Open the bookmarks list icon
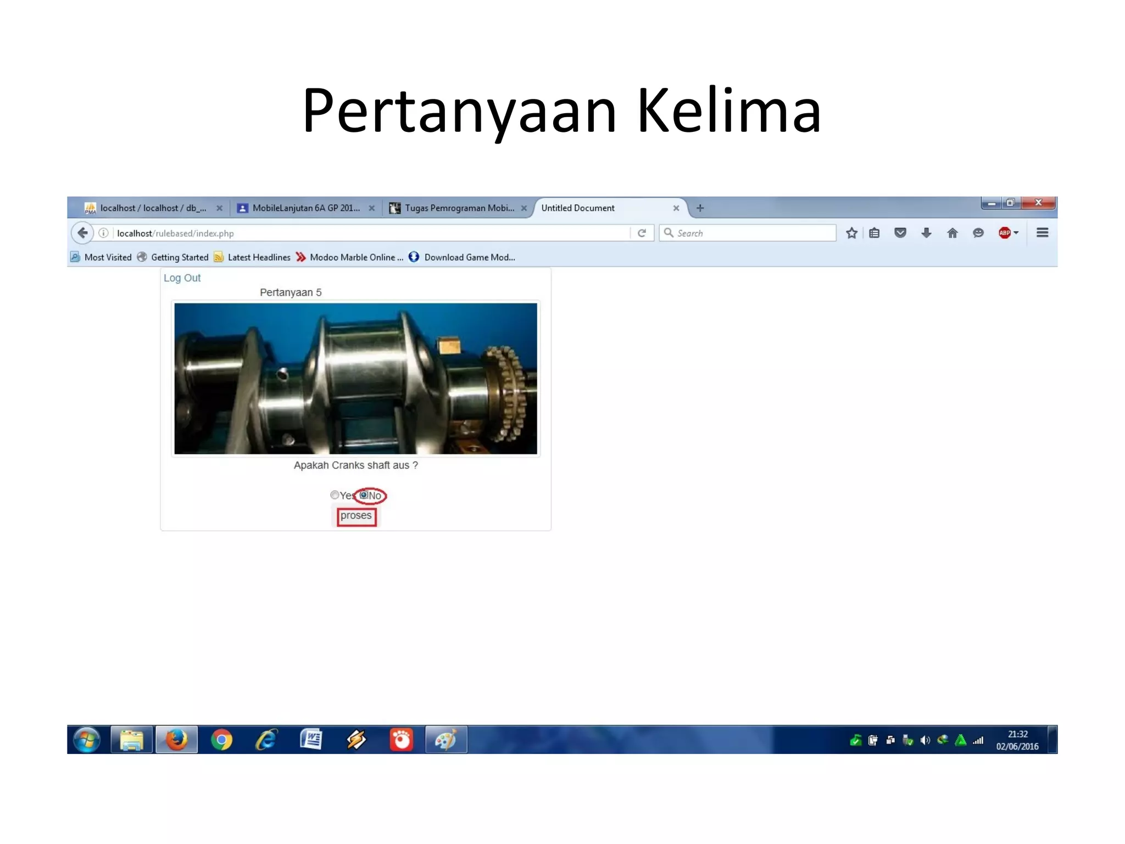This screenshot has height=844, width=1125. pos(875,233)
